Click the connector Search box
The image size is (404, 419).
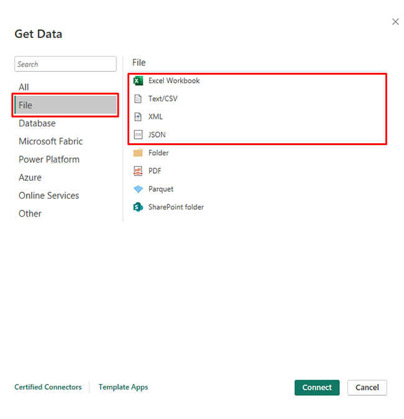(x=65, y=64)
